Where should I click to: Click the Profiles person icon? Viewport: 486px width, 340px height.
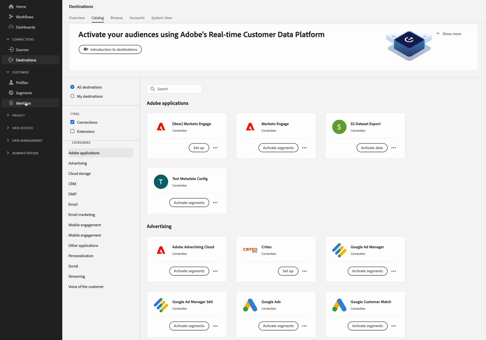(11, 83)
